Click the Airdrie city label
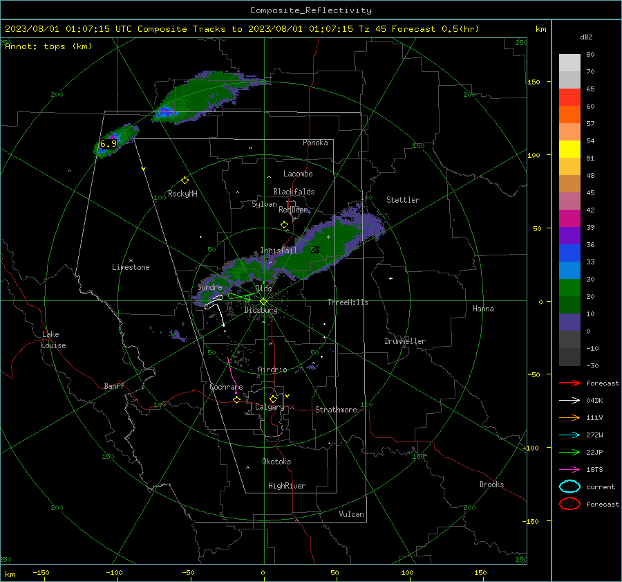 272,370
